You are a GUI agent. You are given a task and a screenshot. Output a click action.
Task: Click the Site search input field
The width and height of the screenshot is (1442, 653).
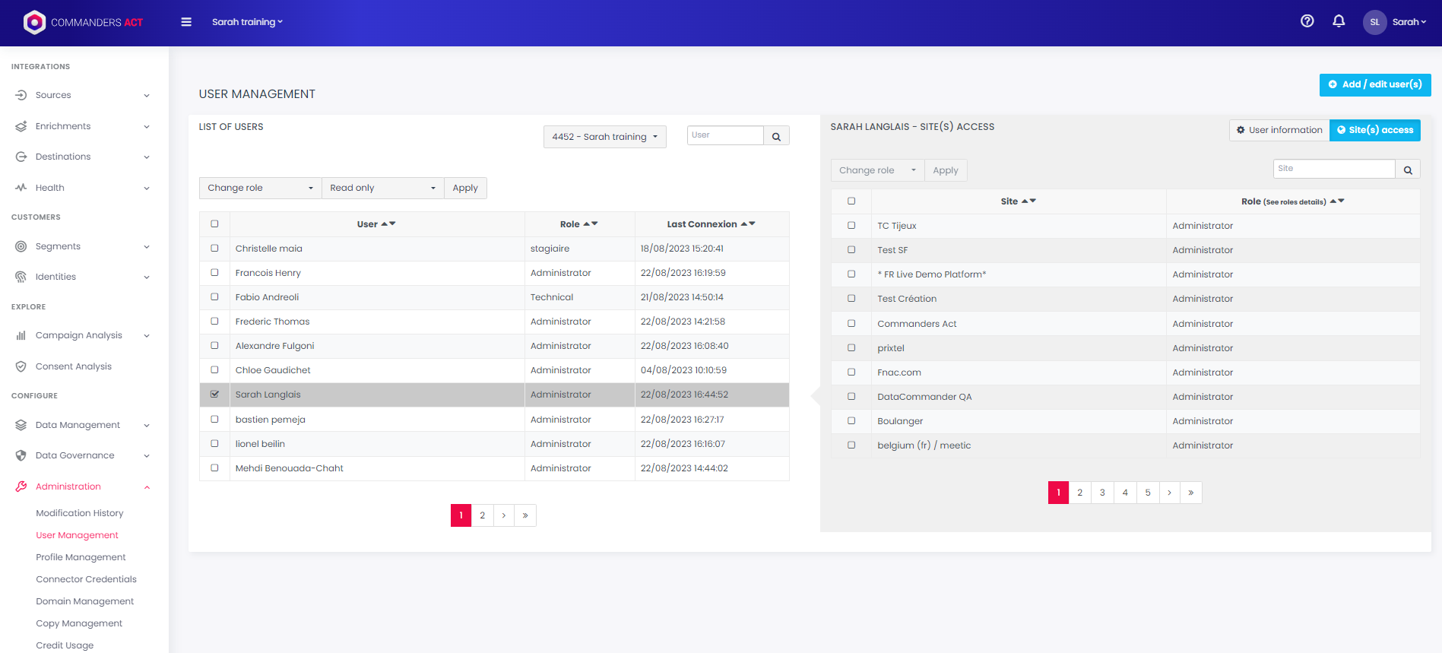[1334, 169]
